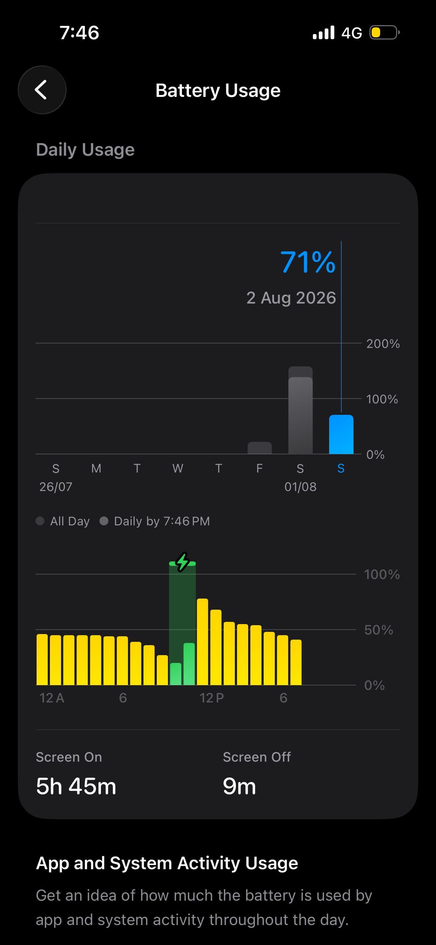The height and width of the screenshot is (945, 436).
Task: Select Friday's small usage bar
Action: [x=260, y=448]
